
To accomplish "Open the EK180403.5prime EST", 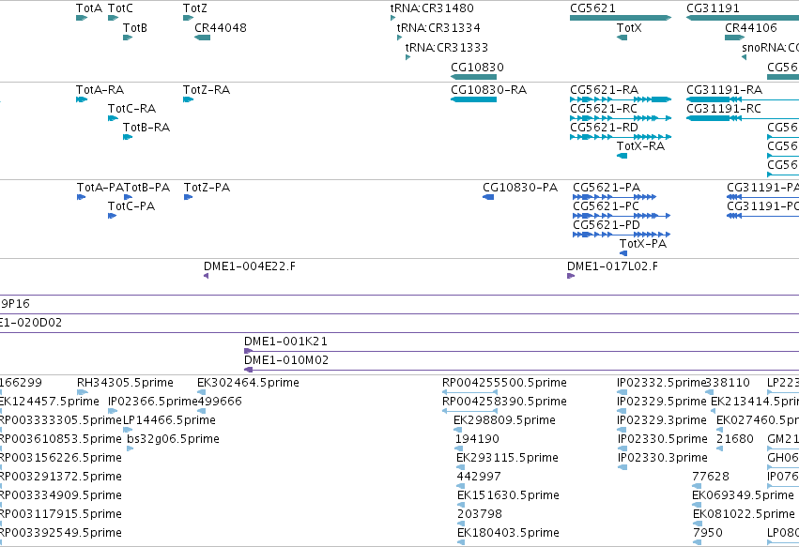I will pyautogui.click(x=461, y=543).
